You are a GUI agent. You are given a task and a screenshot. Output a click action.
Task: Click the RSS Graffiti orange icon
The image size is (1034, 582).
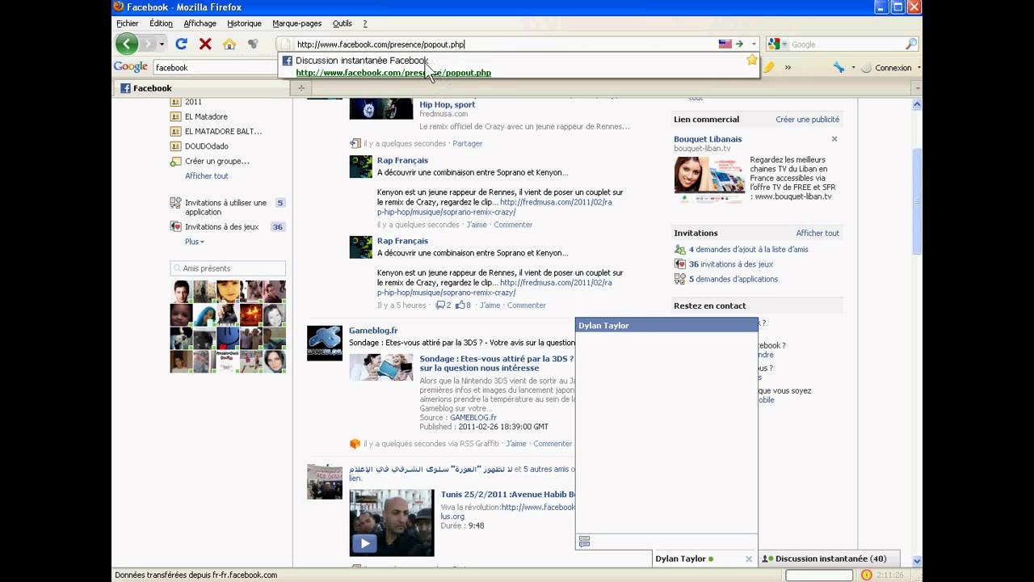(355, 444)
